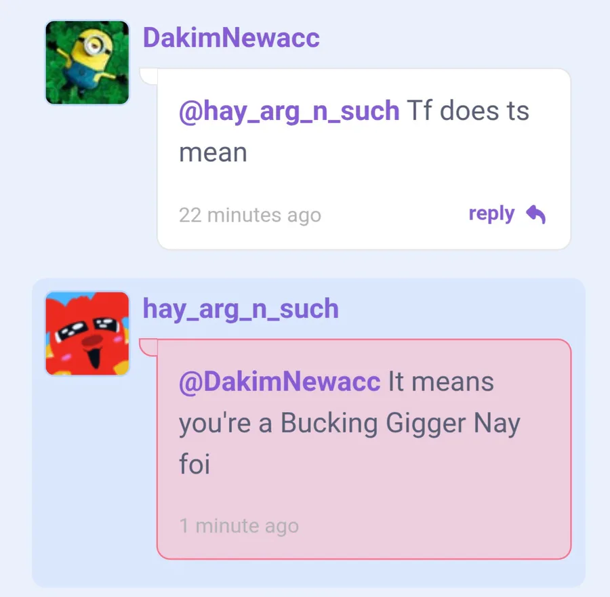Open DakimNewacc's profile from the username heading
This screenshot has height=597, width=610.
231,38
